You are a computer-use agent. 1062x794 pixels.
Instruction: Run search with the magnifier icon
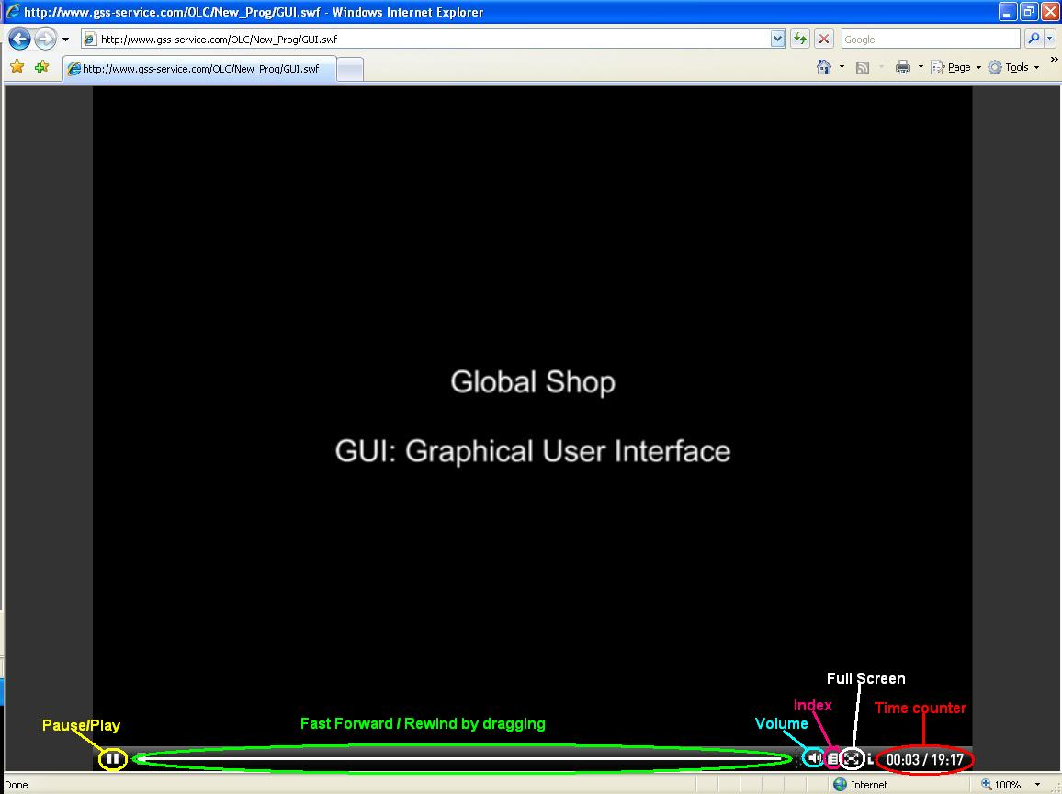pyautogui.click(x=1033, y=40)
